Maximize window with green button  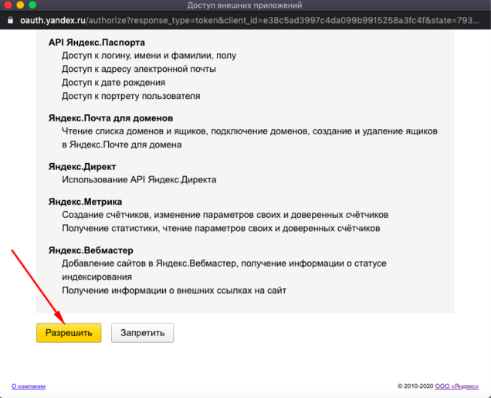[32, 5]
